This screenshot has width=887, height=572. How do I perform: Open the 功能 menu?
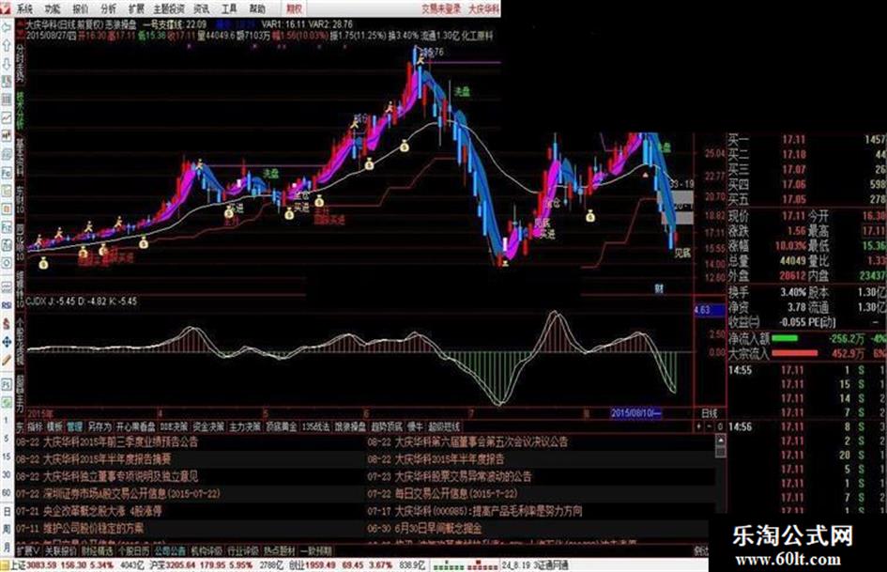[x=53, y=8]
